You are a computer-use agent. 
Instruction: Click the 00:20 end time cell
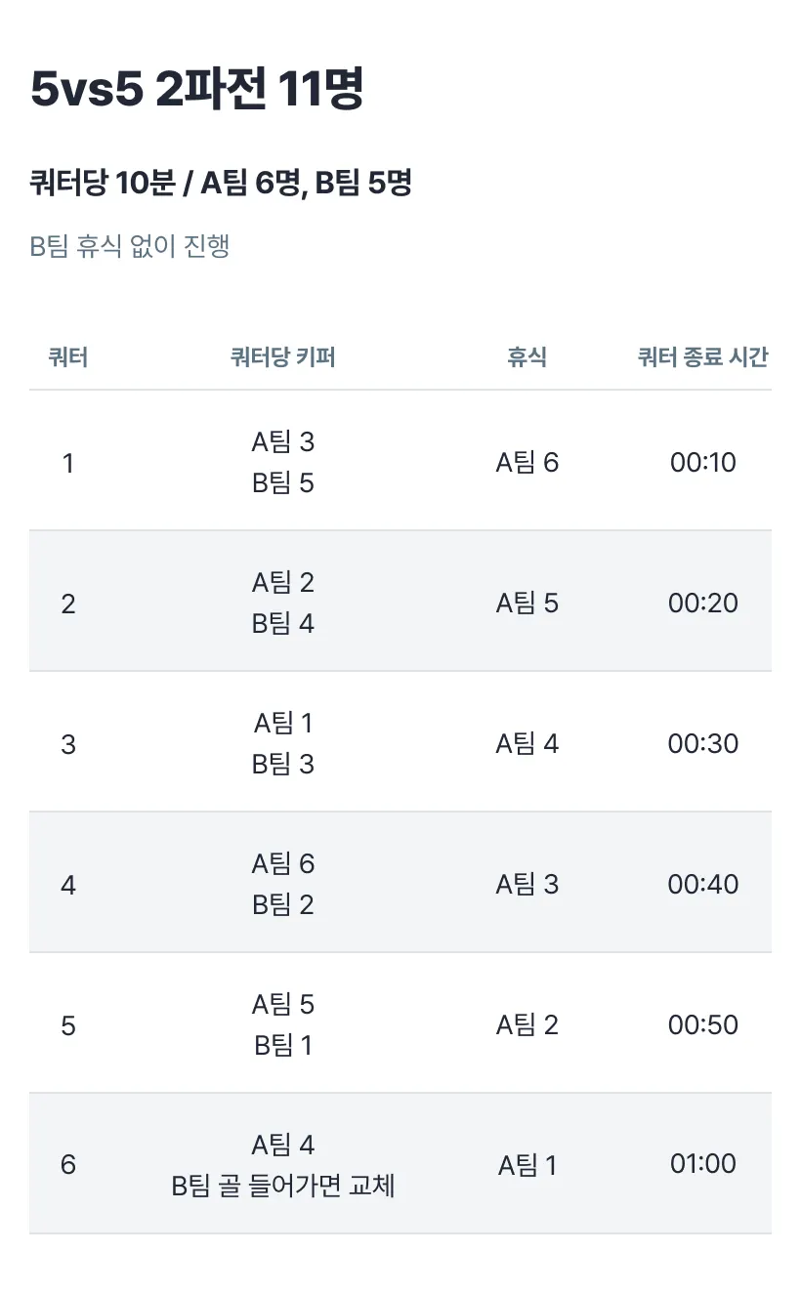click(703, 603)
